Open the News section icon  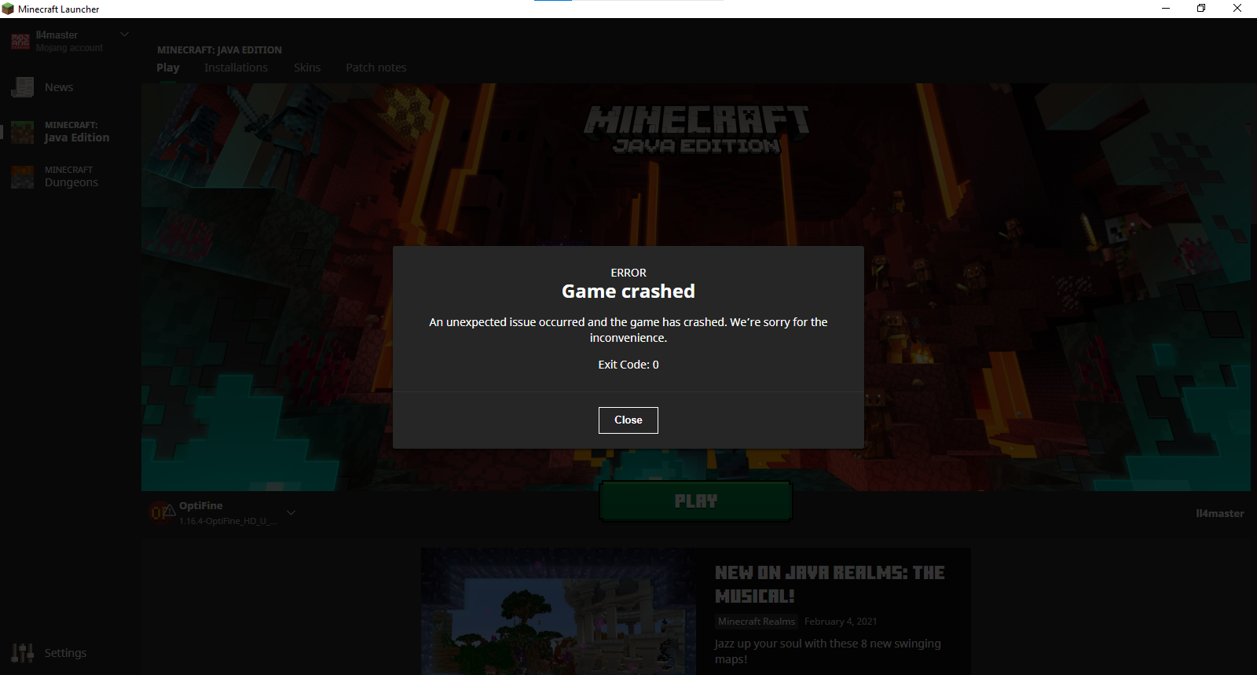click(23, 87)
